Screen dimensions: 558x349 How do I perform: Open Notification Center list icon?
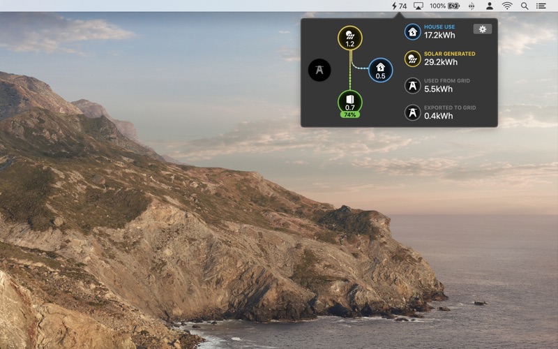click(x=541, y=6)
